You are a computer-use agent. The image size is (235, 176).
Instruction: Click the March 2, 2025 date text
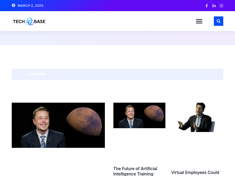tap(31, 6)
